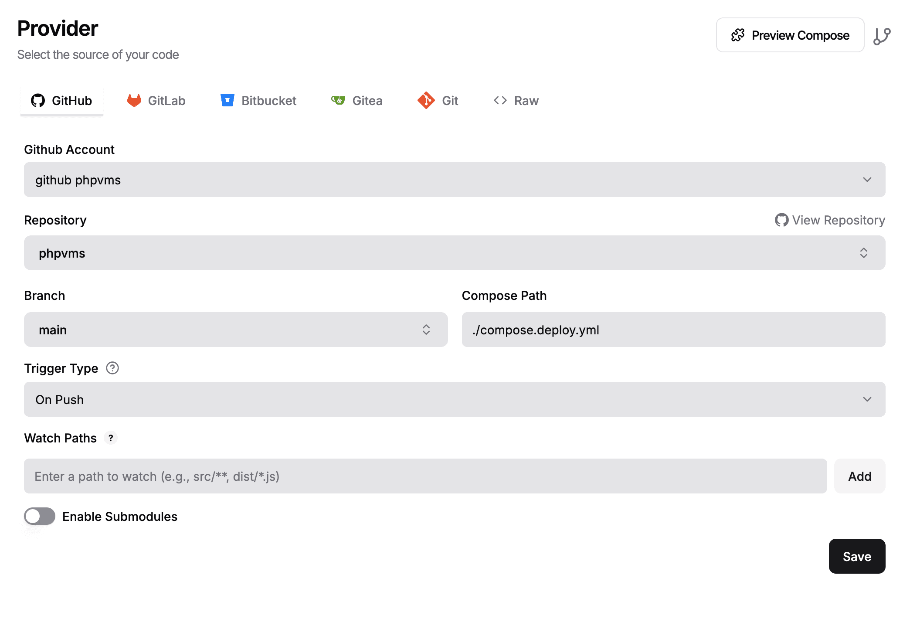
Task: Click the Add watch path button
Action: point(859,476)
